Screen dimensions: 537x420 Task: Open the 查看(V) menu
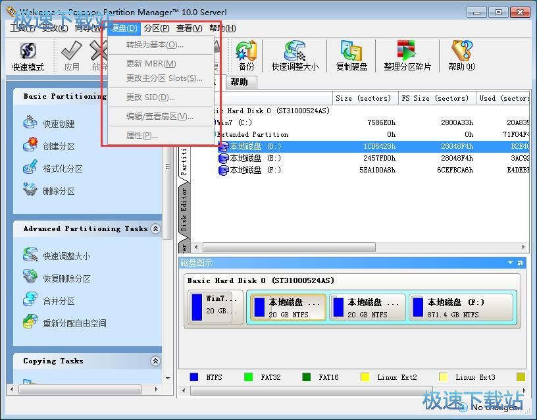pyautogui.click(x=189, y=28)
